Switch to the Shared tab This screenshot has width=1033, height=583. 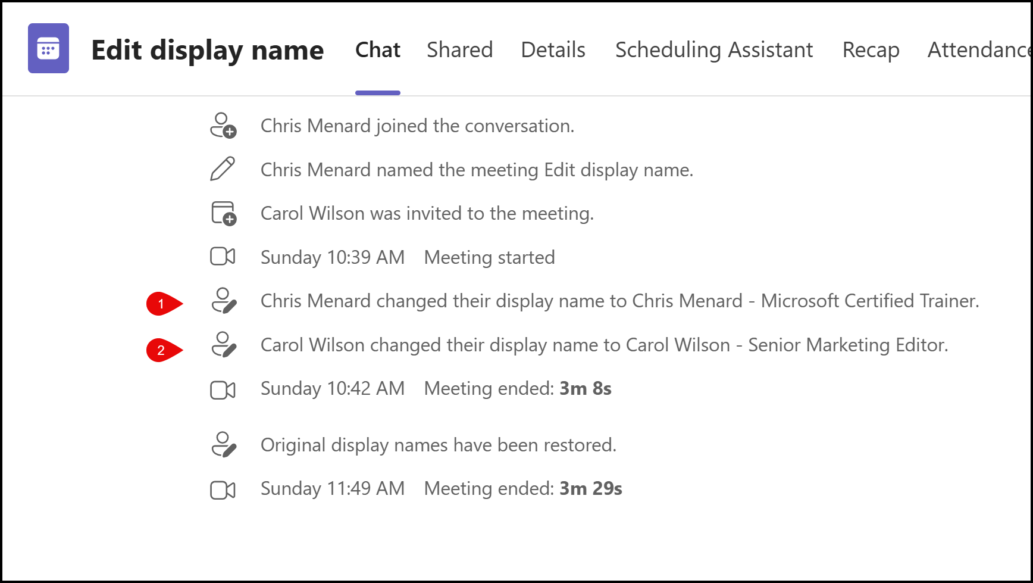459,50
